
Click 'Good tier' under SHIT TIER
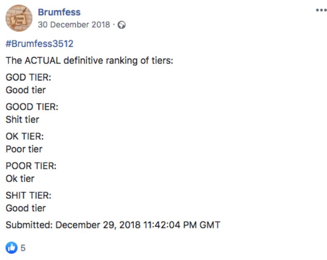[26, 208]
